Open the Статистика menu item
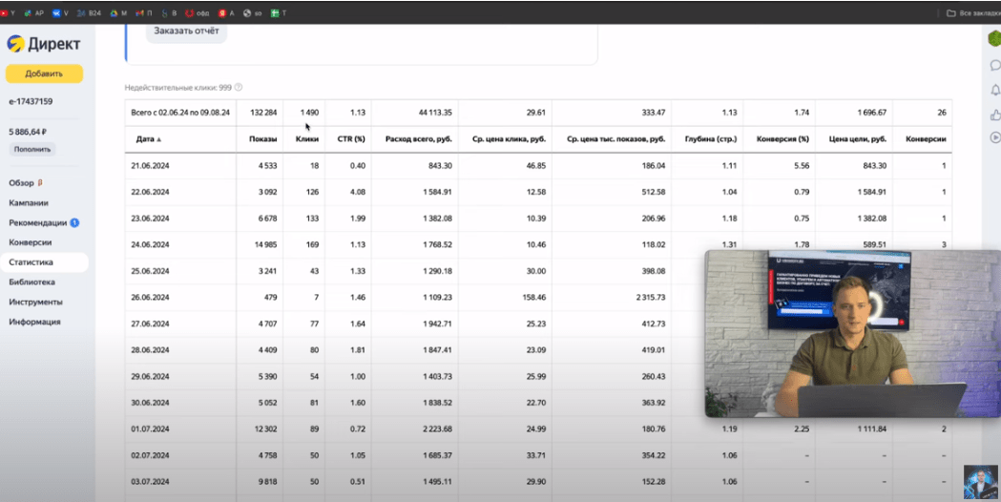The height and width of the screenshot is (502, 1001). (x=44, y=262)
